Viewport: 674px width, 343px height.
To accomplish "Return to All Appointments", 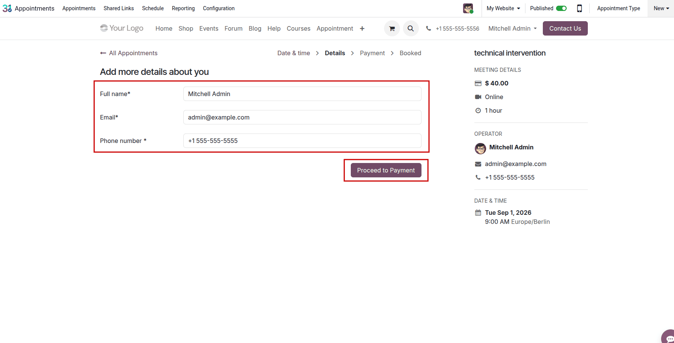I will 129,53.
